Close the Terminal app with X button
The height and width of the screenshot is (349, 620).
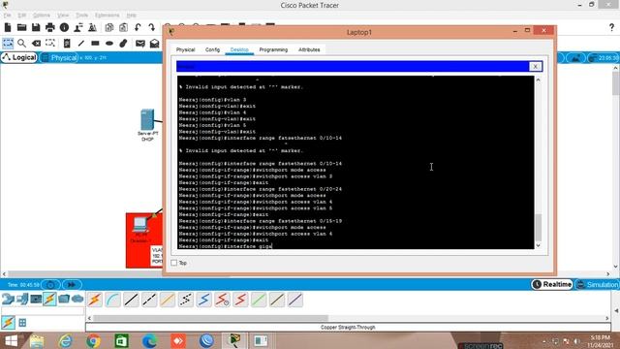pyautogui.click(x=535, y=67)
